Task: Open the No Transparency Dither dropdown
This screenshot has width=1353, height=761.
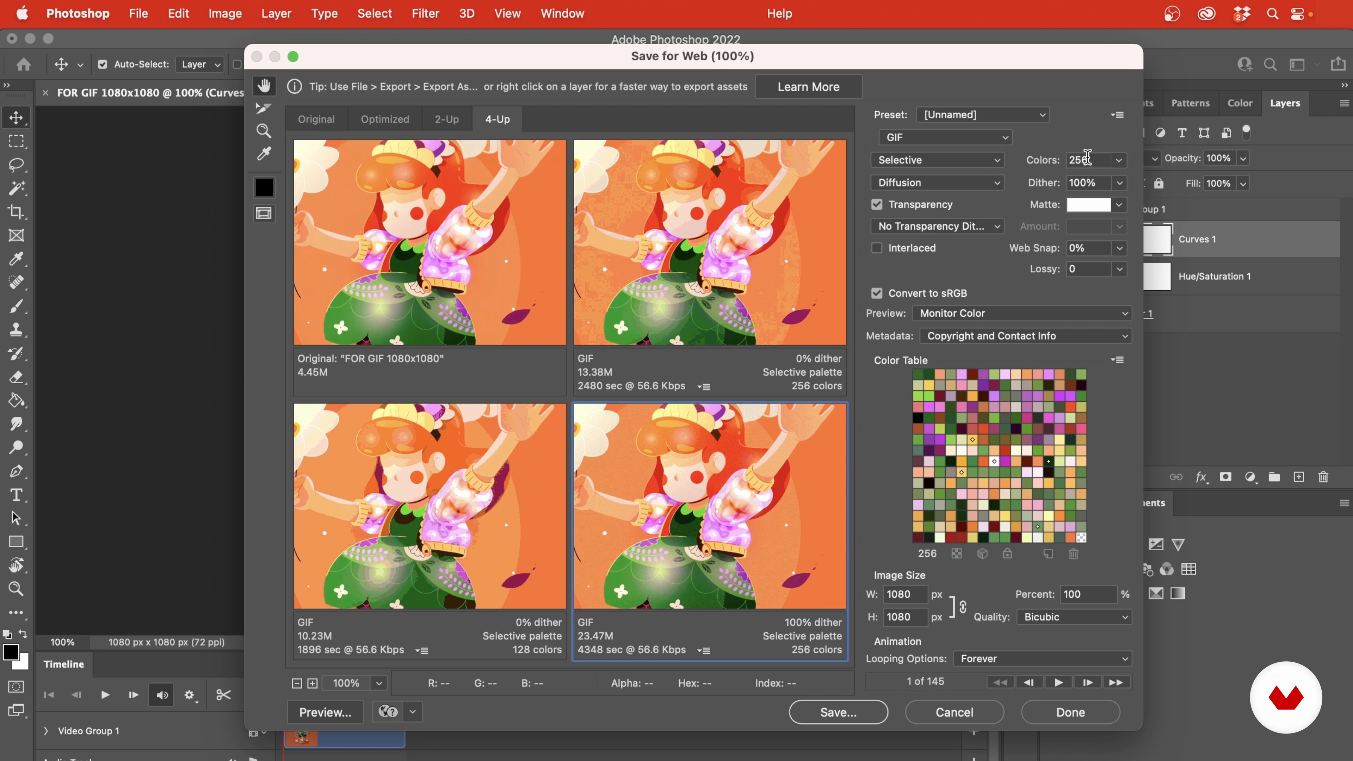Action: click(938, 226)
